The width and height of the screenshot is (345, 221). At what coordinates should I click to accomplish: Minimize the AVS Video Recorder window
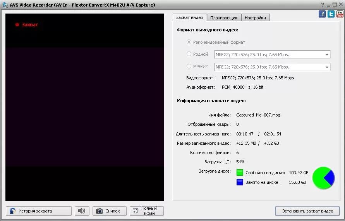pos(328,5)
